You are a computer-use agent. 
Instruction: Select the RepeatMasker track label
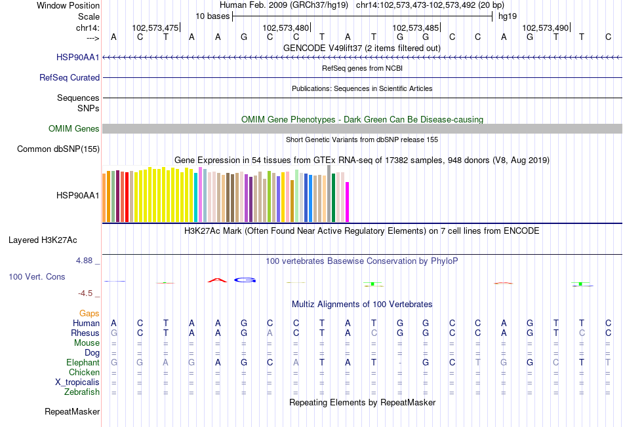coord(72,412)
